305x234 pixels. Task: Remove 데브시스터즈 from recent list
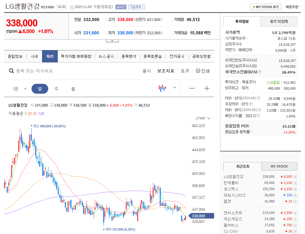pos(295,195)
